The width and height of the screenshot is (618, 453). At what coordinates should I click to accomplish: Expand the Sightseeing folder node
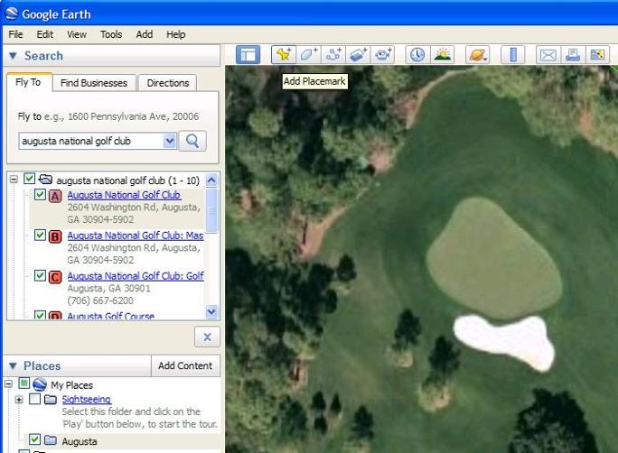[x=19, y=400]
